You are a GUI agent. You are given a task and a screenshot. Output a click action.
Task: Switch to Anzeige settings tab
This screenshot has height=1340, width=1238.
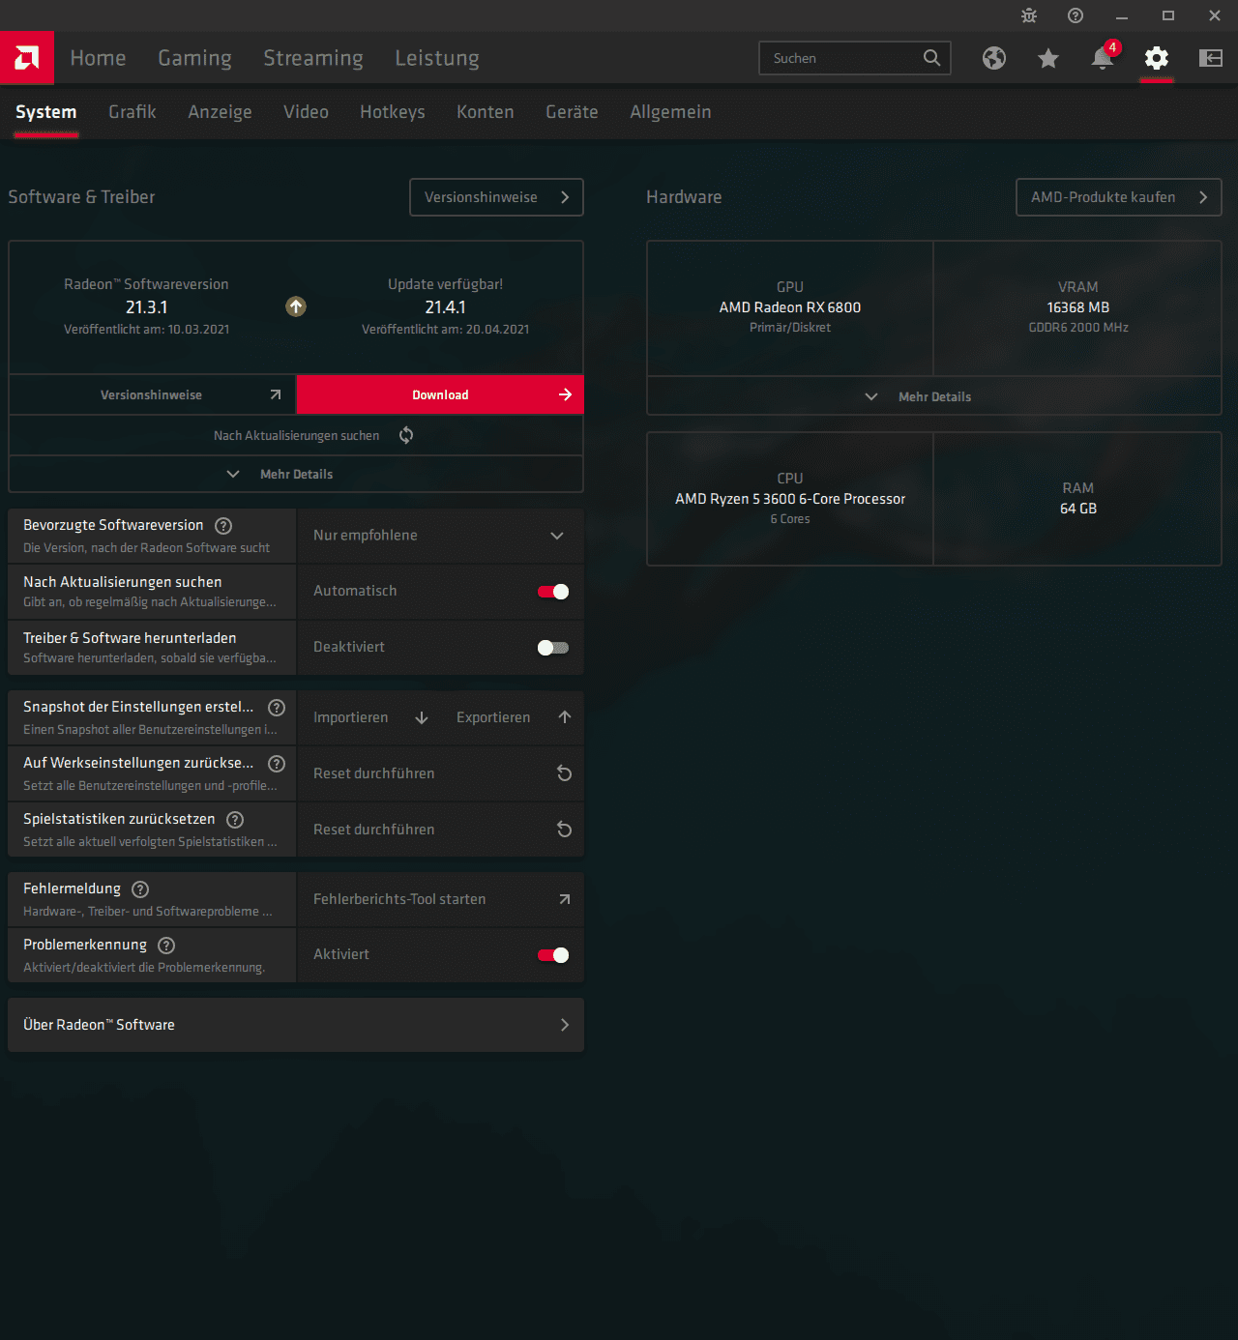220,112
